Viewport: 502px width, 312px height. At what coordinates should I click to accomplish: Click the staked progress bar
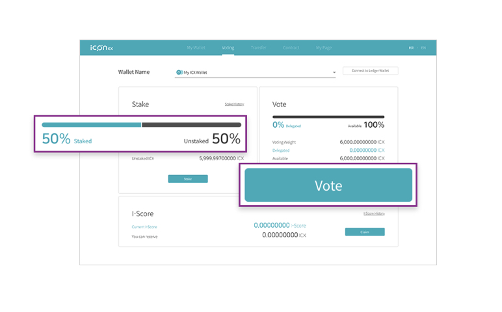141,125
